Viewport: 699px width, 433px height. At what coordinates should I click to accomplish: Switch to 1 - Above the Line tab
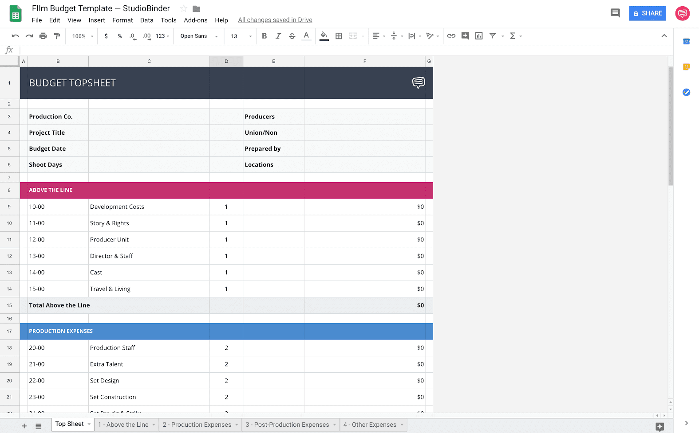point(126,425)
